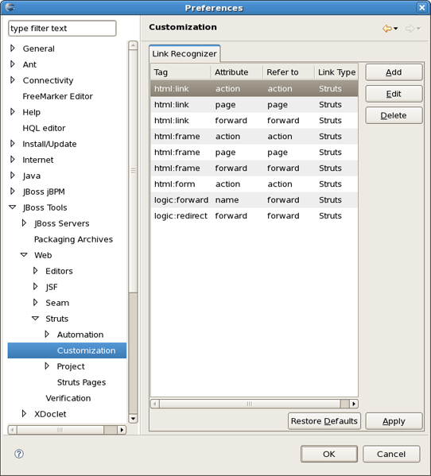Select JBoss jBPM in tree
This screenshot has height=476, width=431.
click(x=44, y=192)
